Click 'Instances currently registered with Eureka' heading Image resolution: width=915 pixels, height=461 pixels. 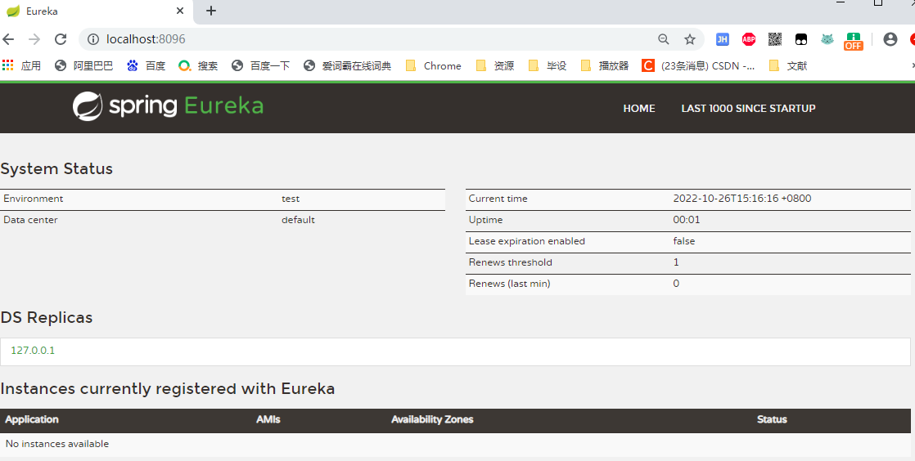pos(168,389)
